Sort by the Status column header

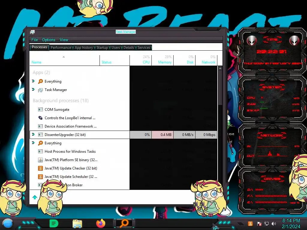115,60
